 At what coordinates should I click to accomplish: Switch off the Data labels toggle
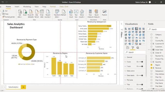(141, 75)
